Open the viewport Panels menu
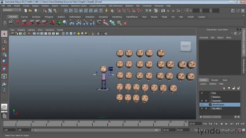The width and height of the screenshot is (246, 138). (x=60, y=30)
